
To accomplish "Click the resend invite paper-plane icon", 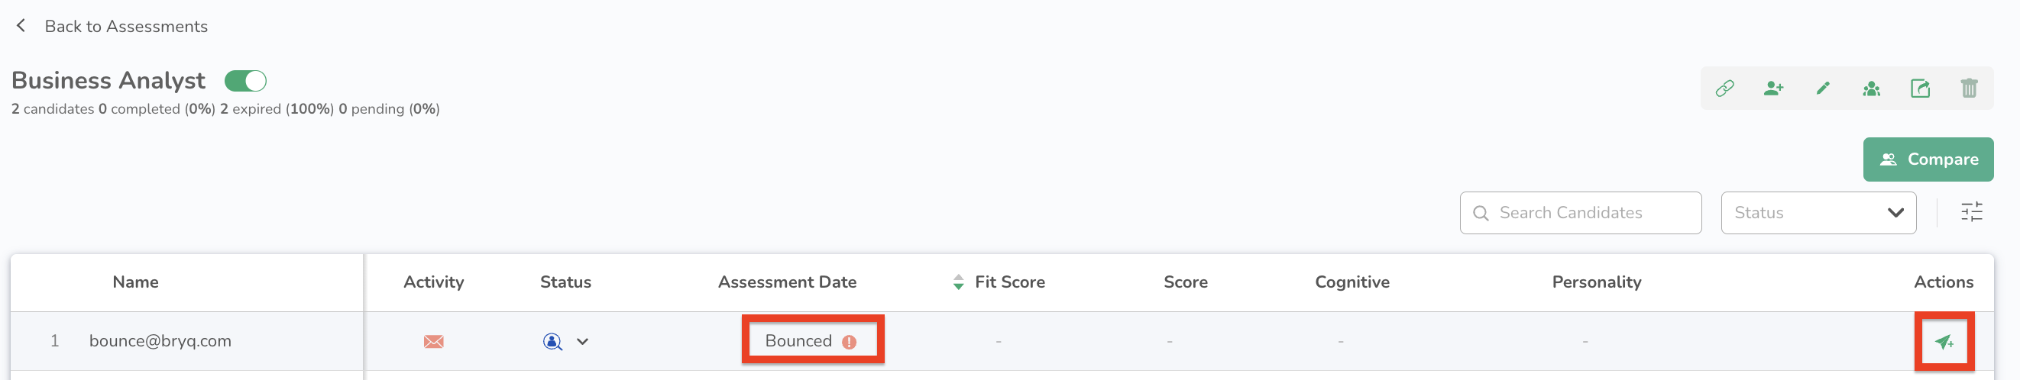I will click(1943, 342).
